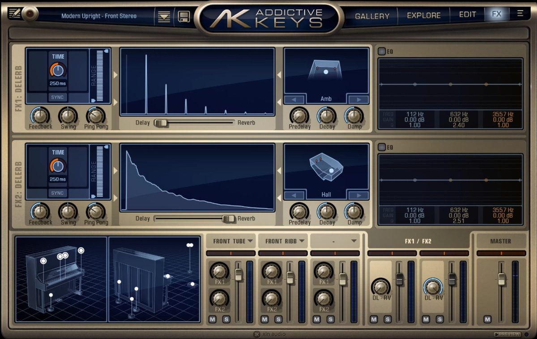Click the front piano microphone view thumbnail

click(x=62, y=279)
